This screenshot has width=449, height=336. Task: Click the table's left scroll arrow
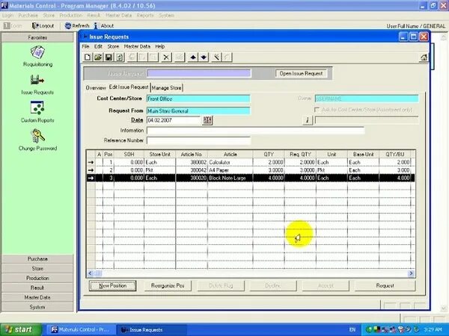click(91, 273)
